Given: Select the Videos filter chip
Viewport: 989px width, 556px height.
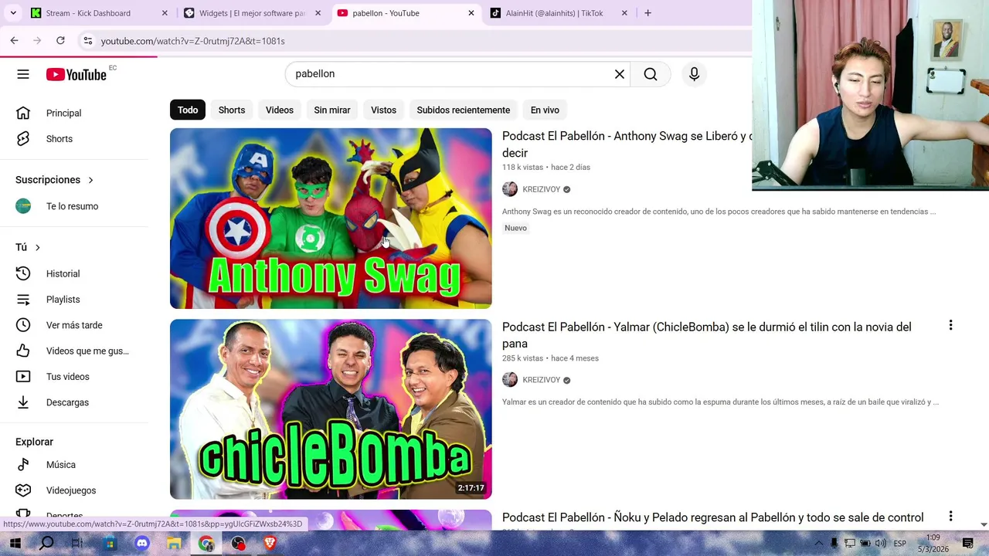Looking at the screenshot, I should pyautogui.click(x=280, y=110).
